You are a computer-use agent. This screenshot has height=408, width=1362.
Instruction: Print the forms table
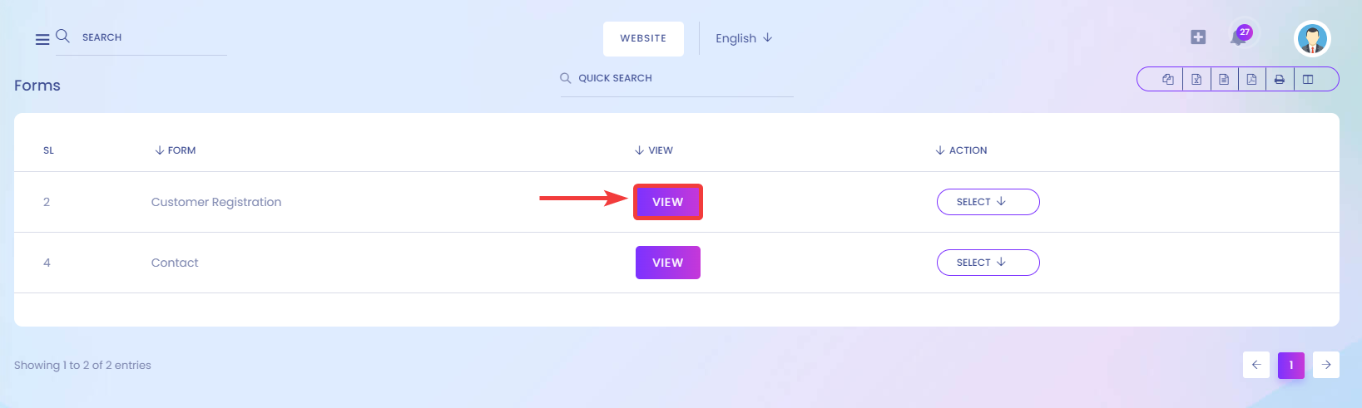(x=1280, y=80)
